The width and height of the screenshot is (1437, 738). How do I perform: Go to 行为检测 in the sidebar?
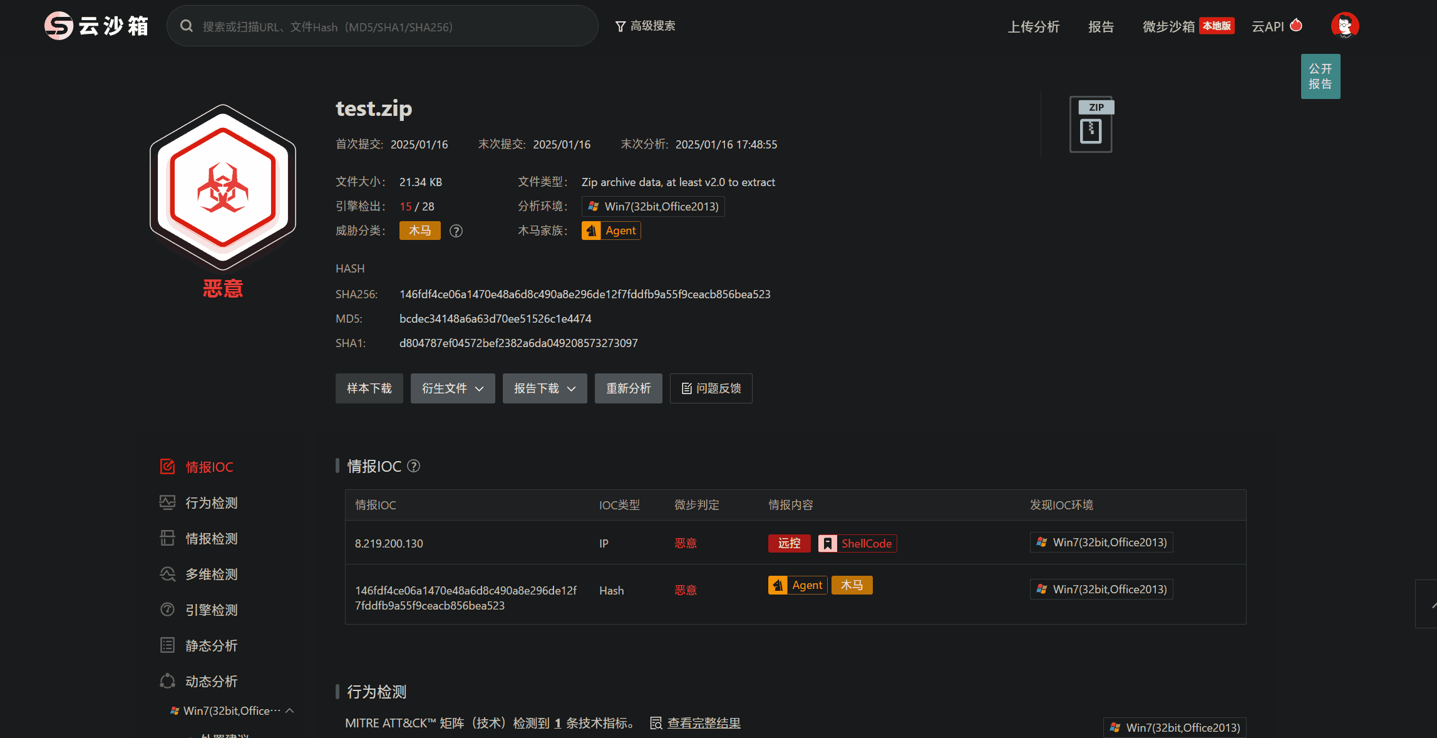click(x=211, y=503)
